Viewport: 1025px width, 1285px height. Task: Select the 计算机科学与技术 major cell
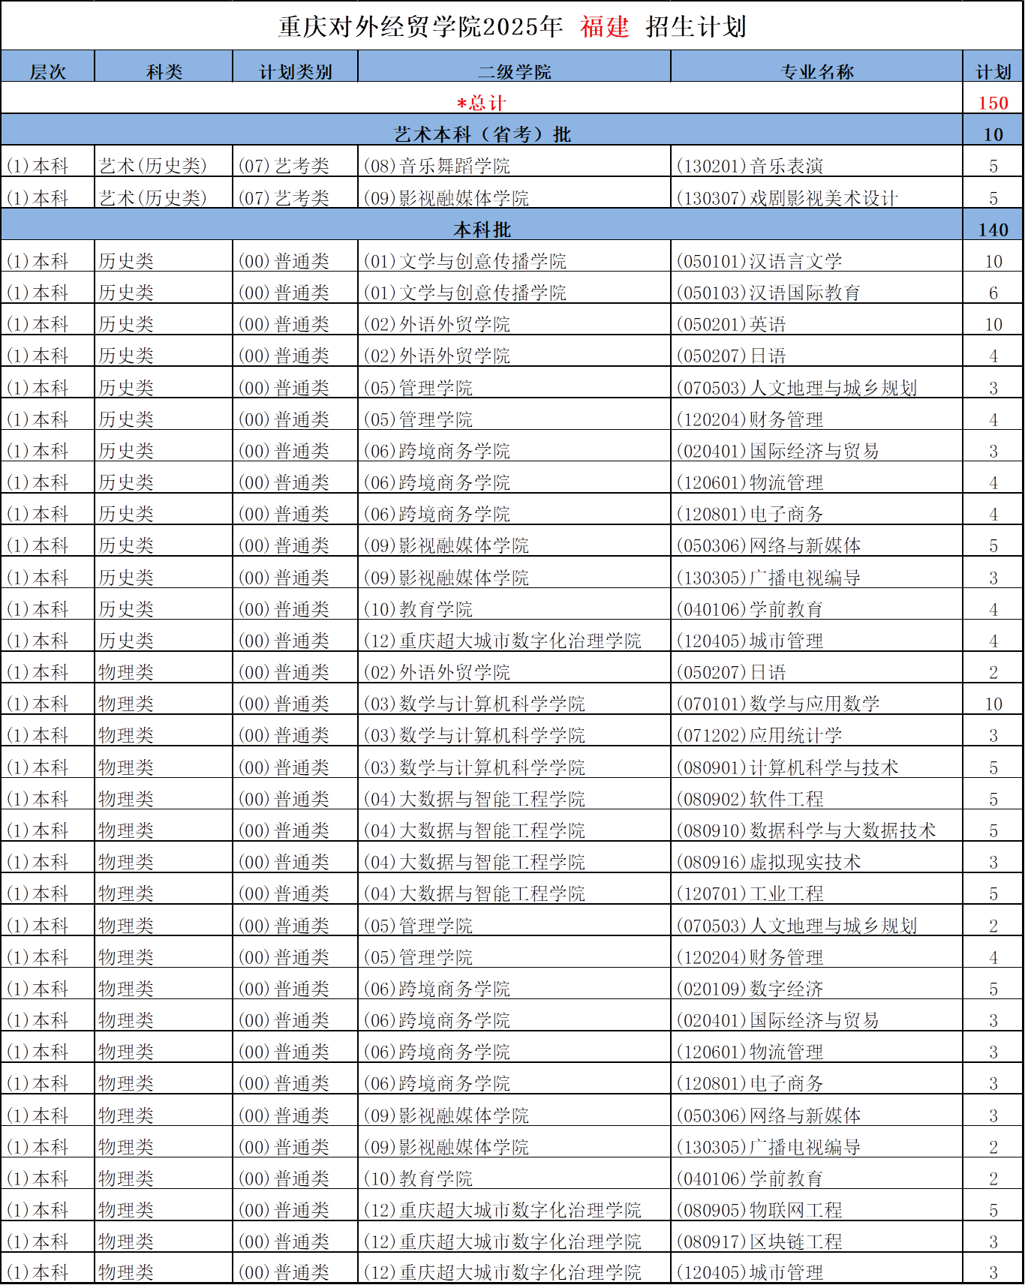[787, 767]
